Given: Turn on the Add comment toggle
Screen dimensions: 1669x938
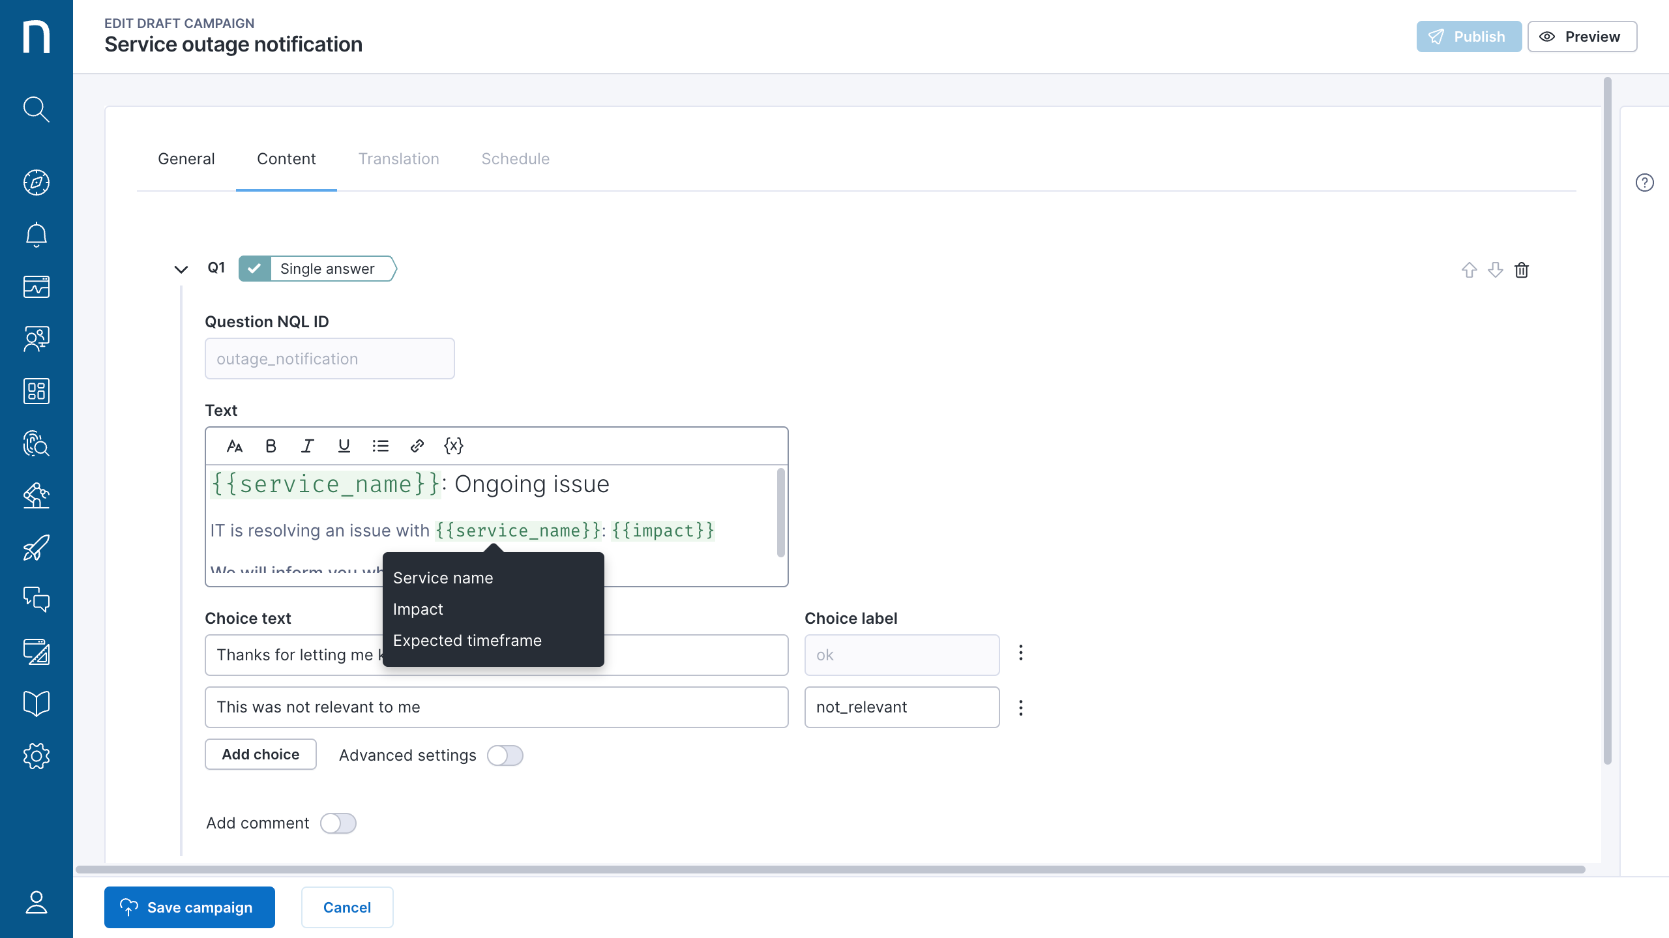Looking at the screenshot, I should click(338, 823).
